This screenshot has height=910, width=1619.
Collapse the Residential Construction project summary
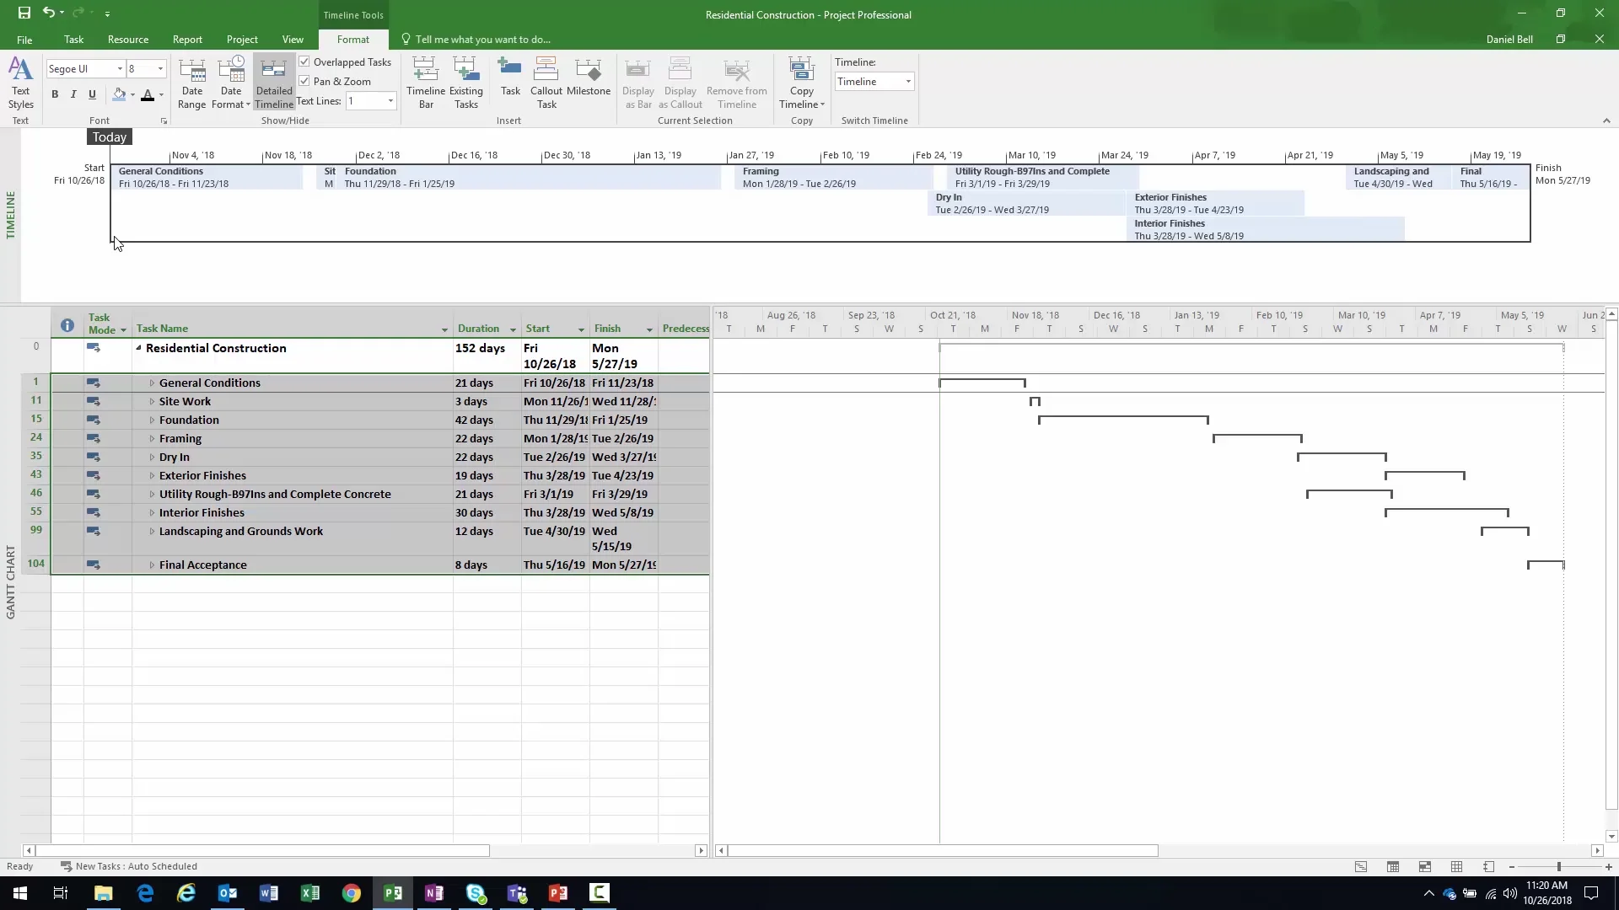[138, 348]
